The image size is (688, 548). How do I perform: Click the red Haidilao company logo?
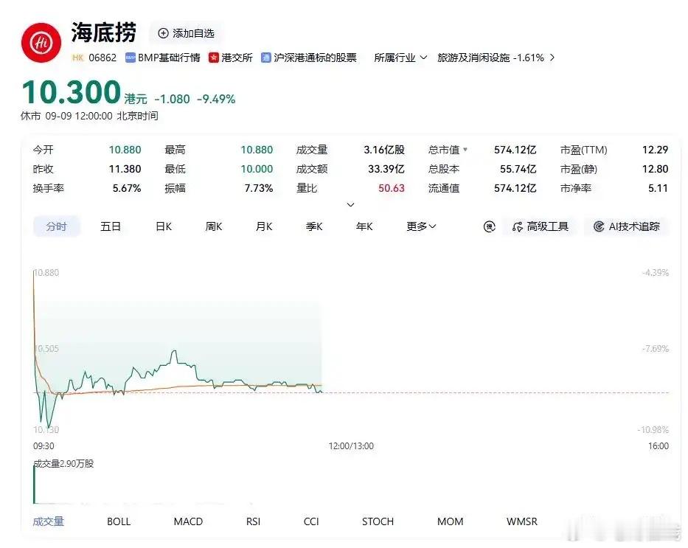[41, 43]
